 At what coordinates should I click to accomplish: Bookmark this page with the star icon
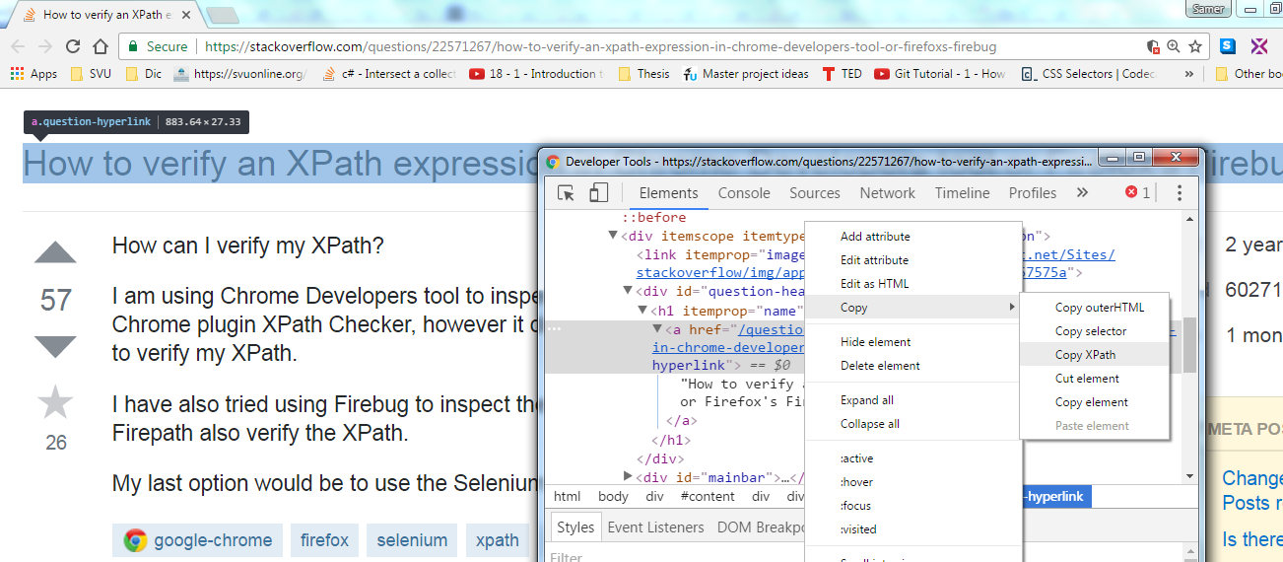click(1195, 46)
